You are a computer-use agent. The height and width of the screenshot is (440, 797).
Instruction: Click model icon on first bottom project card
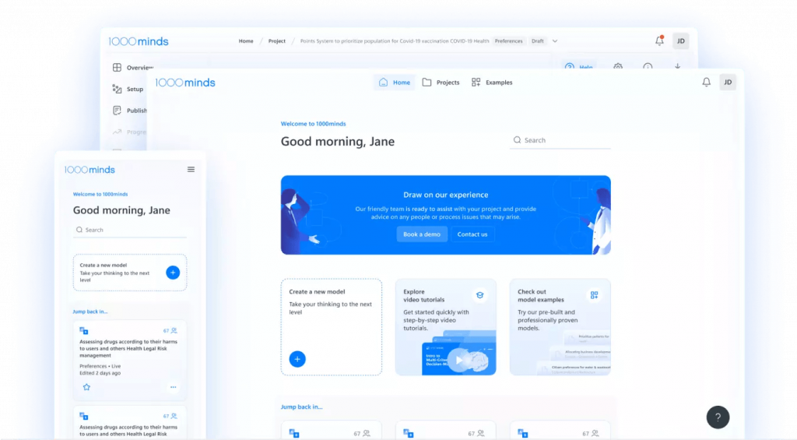(x=293, y=434)
